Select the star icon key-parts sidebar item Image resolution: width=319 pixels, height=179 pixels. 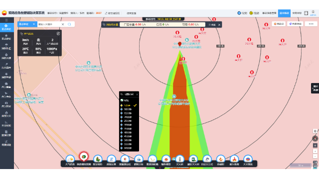point(6,37)
